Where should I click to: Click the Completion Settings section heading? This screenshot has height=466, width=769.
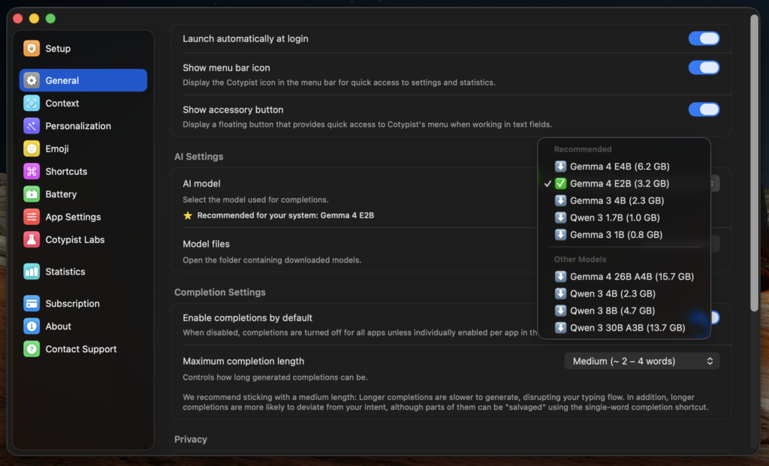click(220, 292)
